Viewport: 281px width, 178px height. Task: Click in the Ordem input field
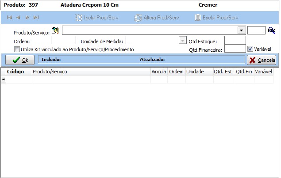[x=63, y=40]
